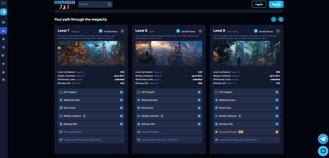
Task: Click the Sign up button
Action: click(x=276, y=4)
